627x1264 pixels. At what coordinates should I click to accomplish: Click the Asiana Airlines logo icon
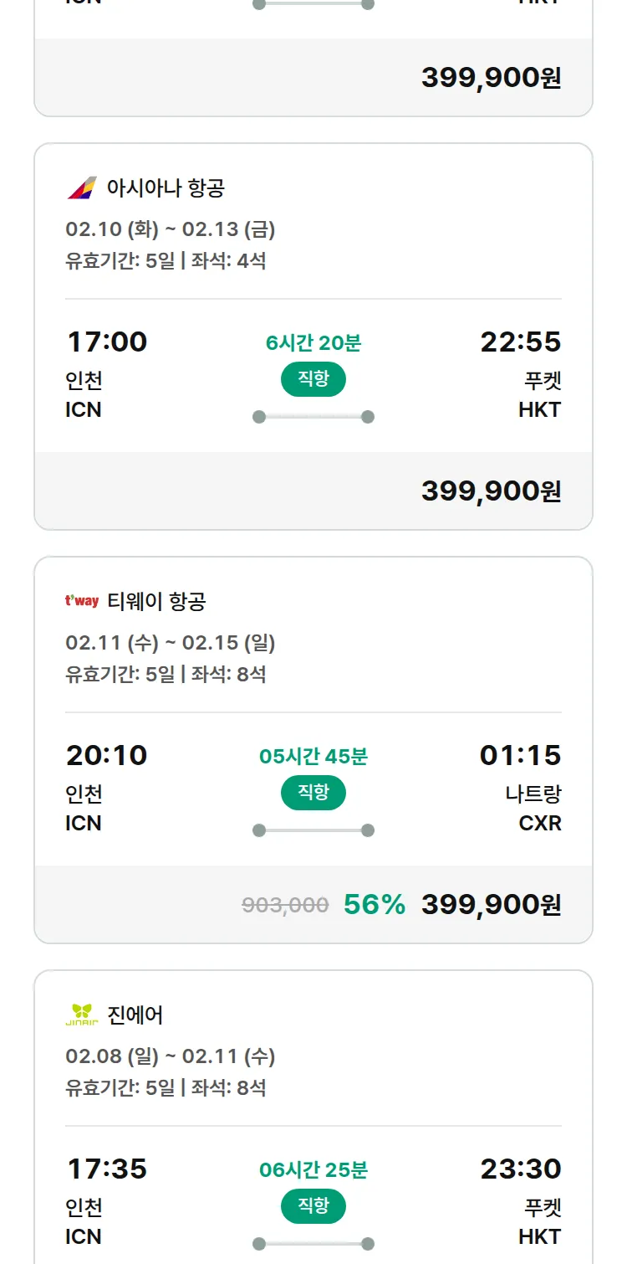click(x=82, y=188)
